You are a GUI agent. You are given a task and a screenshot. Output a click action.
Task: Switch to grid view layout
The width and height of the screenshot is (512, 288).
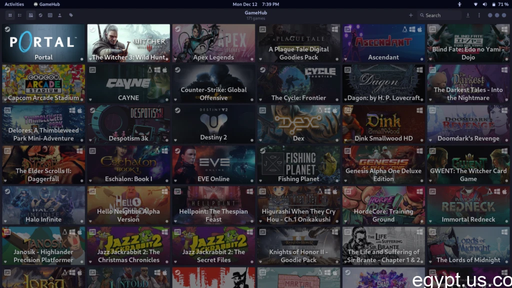tap(10, 15)
